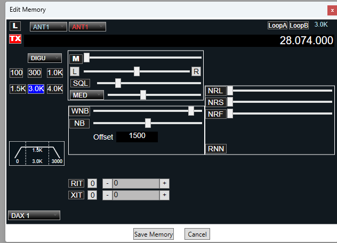Click the WNB level slider

(x=148, y=111)
